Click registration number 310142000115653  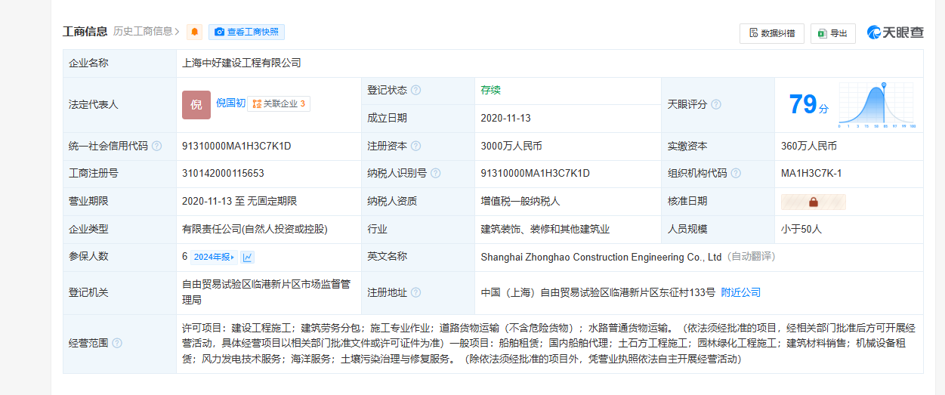click(x=223, y=174)
